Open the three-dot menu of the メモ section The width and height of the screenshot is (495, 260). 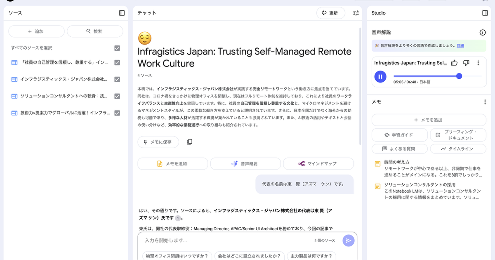[485, 102]
